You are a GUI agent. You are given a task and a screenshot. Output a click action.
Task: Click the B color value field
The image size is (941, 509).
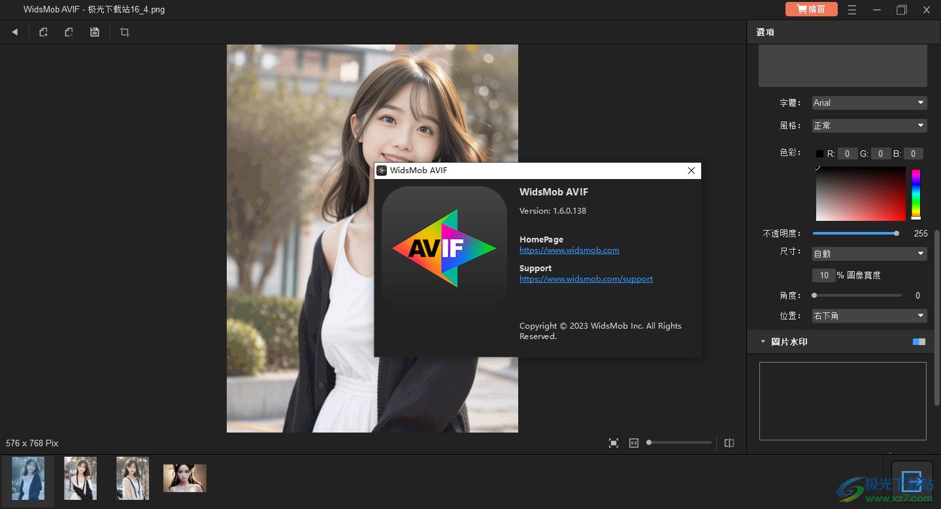[x=914, y=154]
